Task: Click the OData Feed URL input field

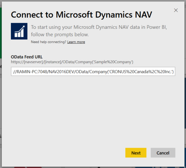Action: pyautogui.click(x=93, y=71)
